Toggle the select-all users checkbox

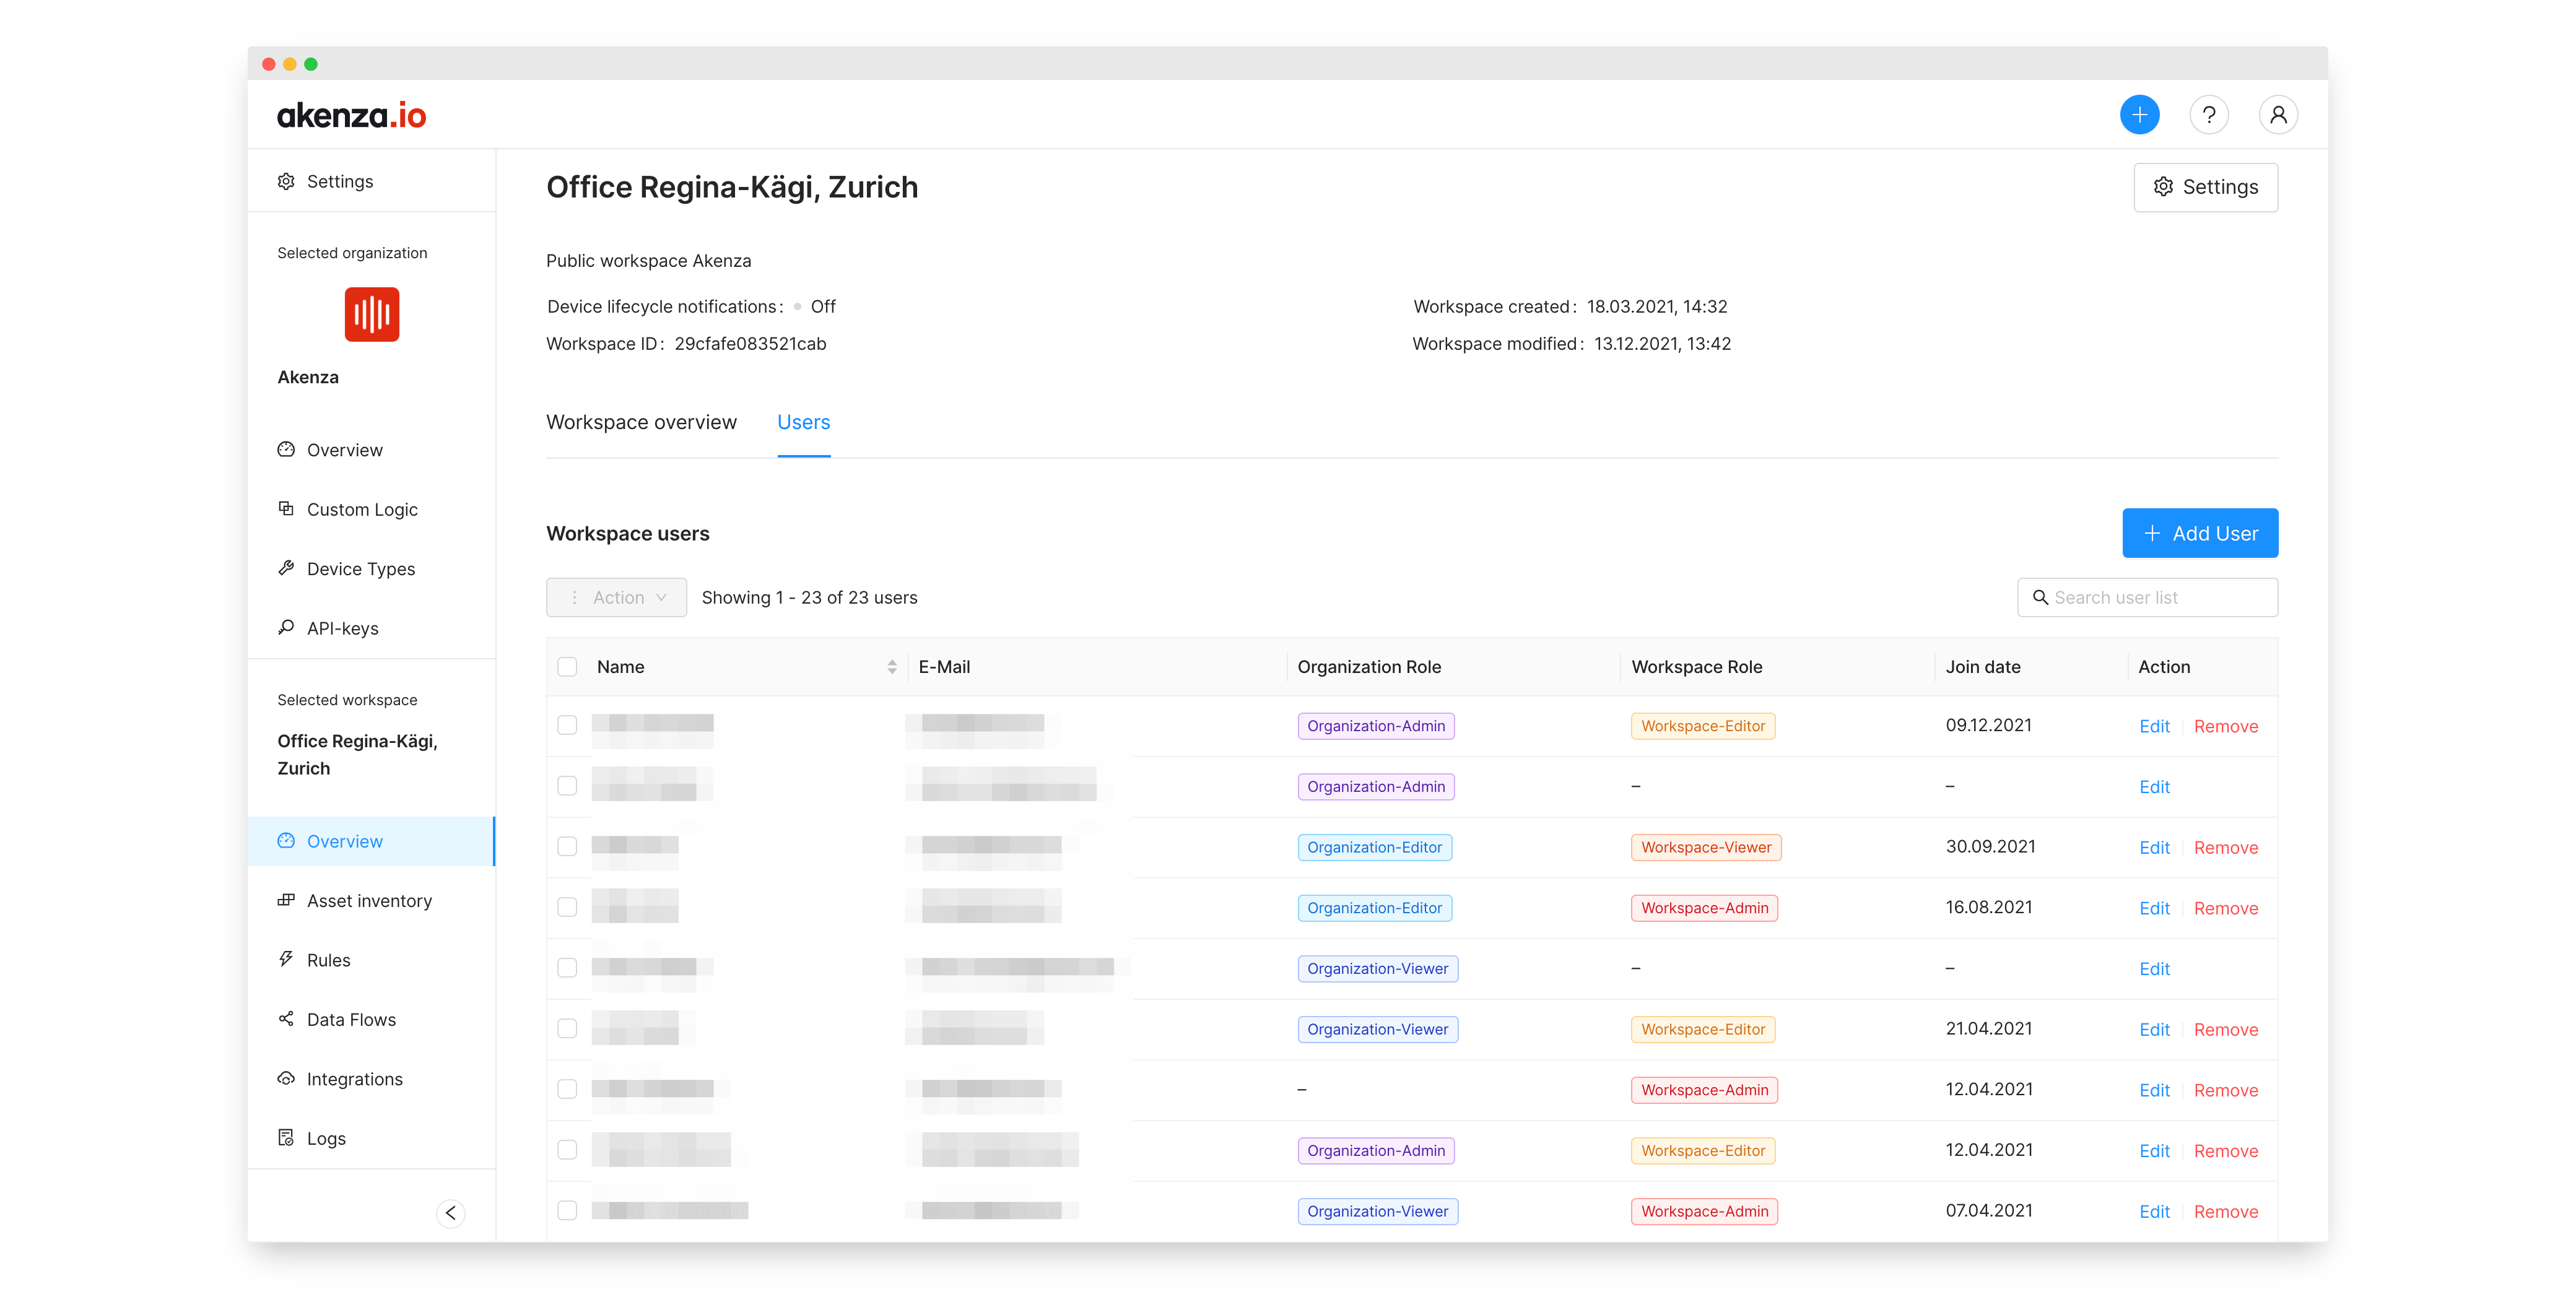pyautogui.click(x=567, y=667)
